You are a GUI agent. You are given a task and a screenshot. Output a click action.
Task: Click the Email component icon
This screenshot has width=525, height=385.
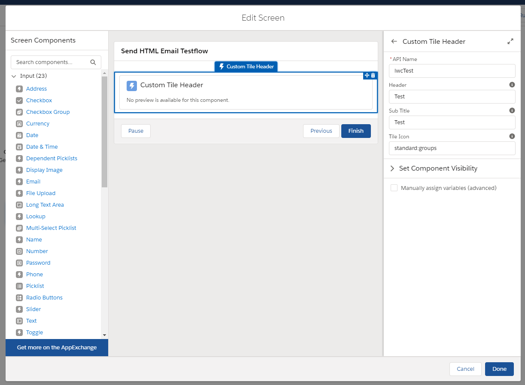point(19,182)
